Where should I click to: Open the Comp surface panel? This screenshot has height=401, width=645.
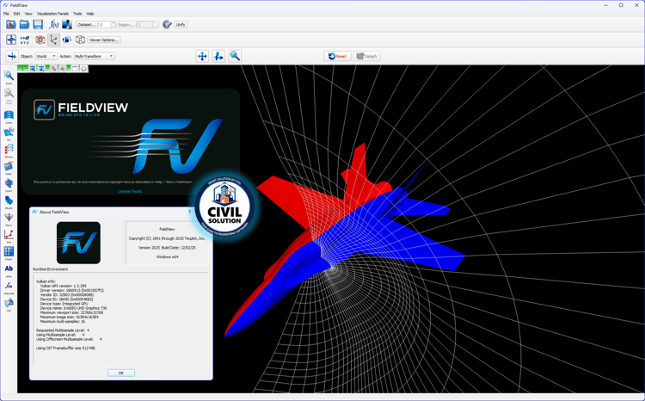click(9, 117)
